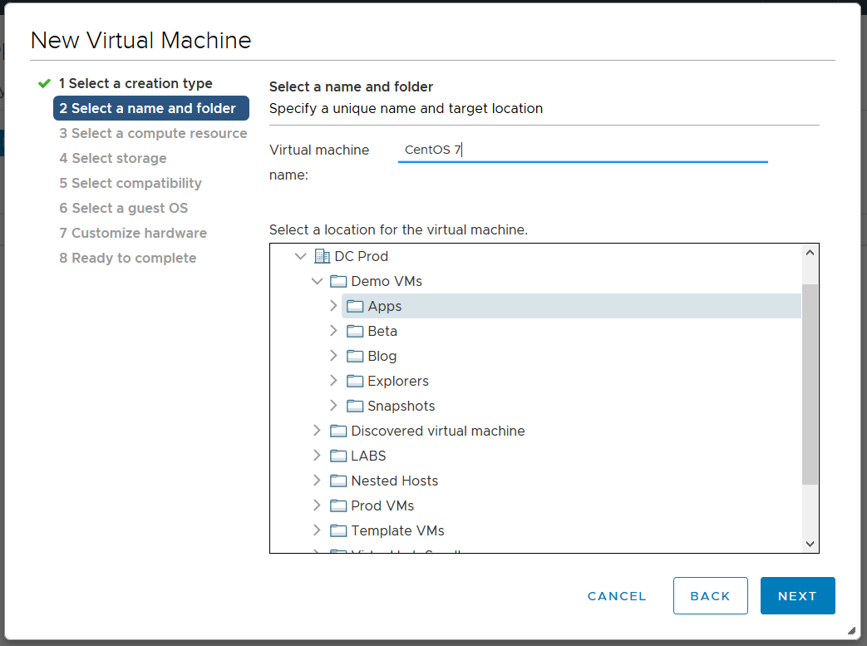The image size is (867, 646).
Task: Open step 5 Select compatibility
Action: (131, 183)
